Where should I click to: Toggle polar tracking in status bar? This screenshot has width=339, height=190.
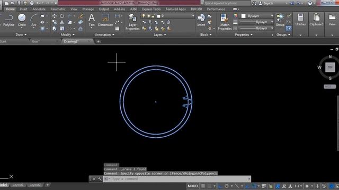[227, 186]
